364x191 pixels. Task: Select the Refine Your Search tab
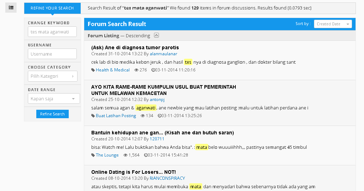point(52,8)
